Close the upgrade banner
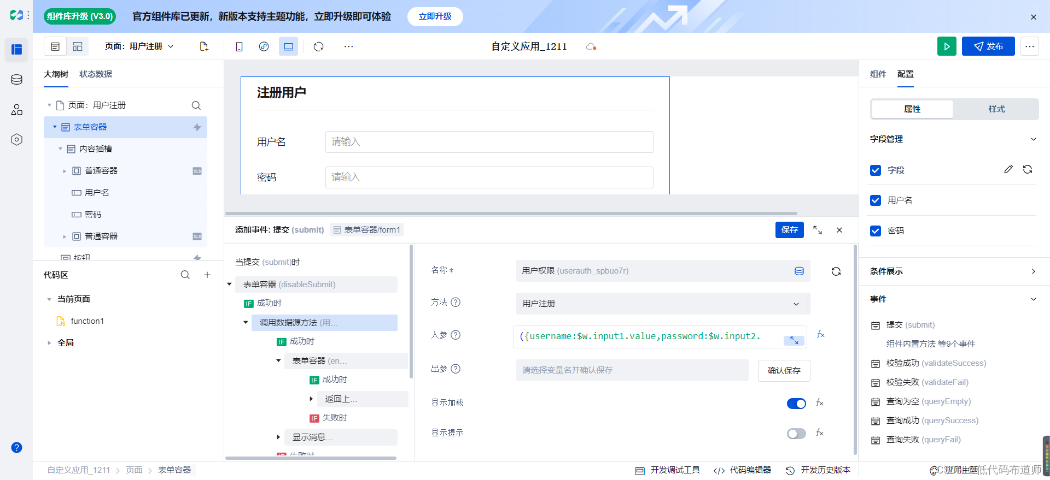This screenshot has height=480, width=1050. tap(1034, 17)
